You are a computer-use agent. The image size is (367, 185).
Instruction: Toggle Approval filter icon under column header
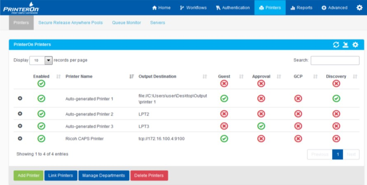(x=261, y=83)
